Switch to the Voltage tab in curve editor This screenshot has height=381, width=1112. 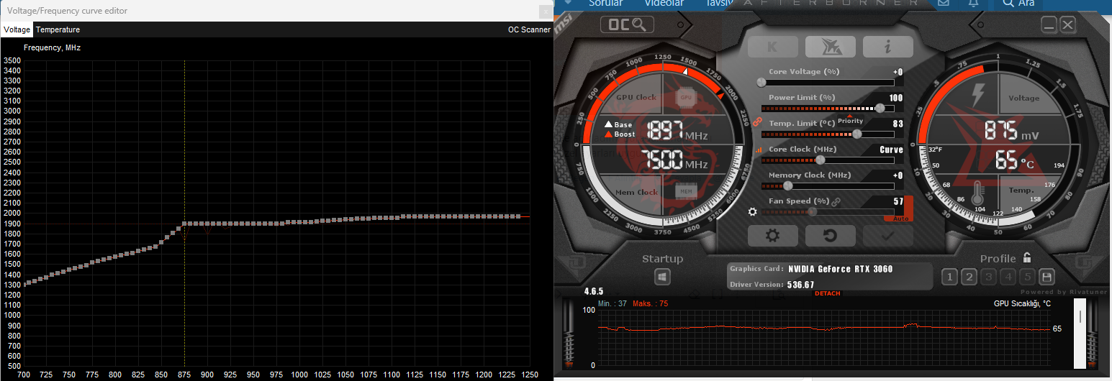coord(17,29)
